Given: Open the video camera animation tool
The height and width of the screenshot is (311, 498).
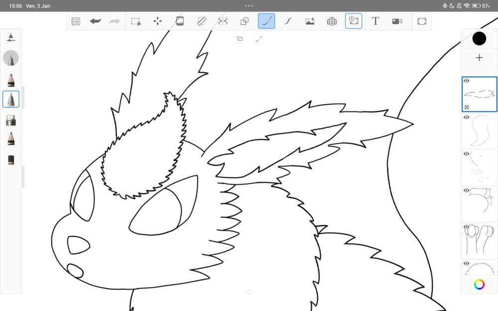Looking at the screenshot, I should [x=397, y=21].
